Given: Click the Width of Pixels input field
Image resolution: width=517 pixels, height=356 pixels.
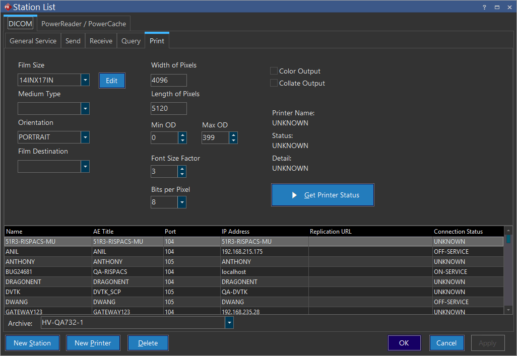Looking at the screenshot, I should pos(168,80).
